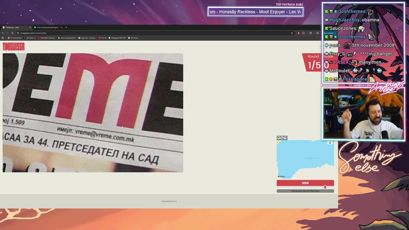This screenshot has height=230, width=409.
Task: Open the r/LivestreamFail bookmark
Action: pos(14,38)
